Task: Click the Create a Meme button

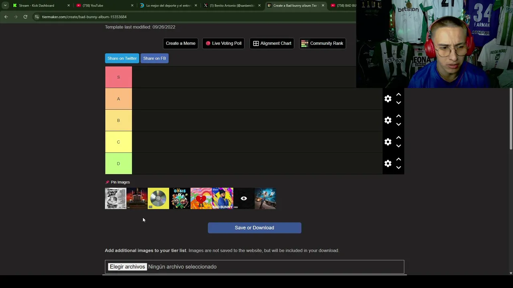Action: (x=181, y=43)
